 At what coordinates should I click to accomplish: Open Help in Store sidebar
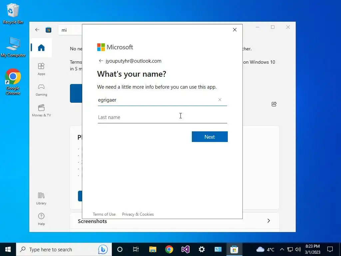(x=41, y=219)
